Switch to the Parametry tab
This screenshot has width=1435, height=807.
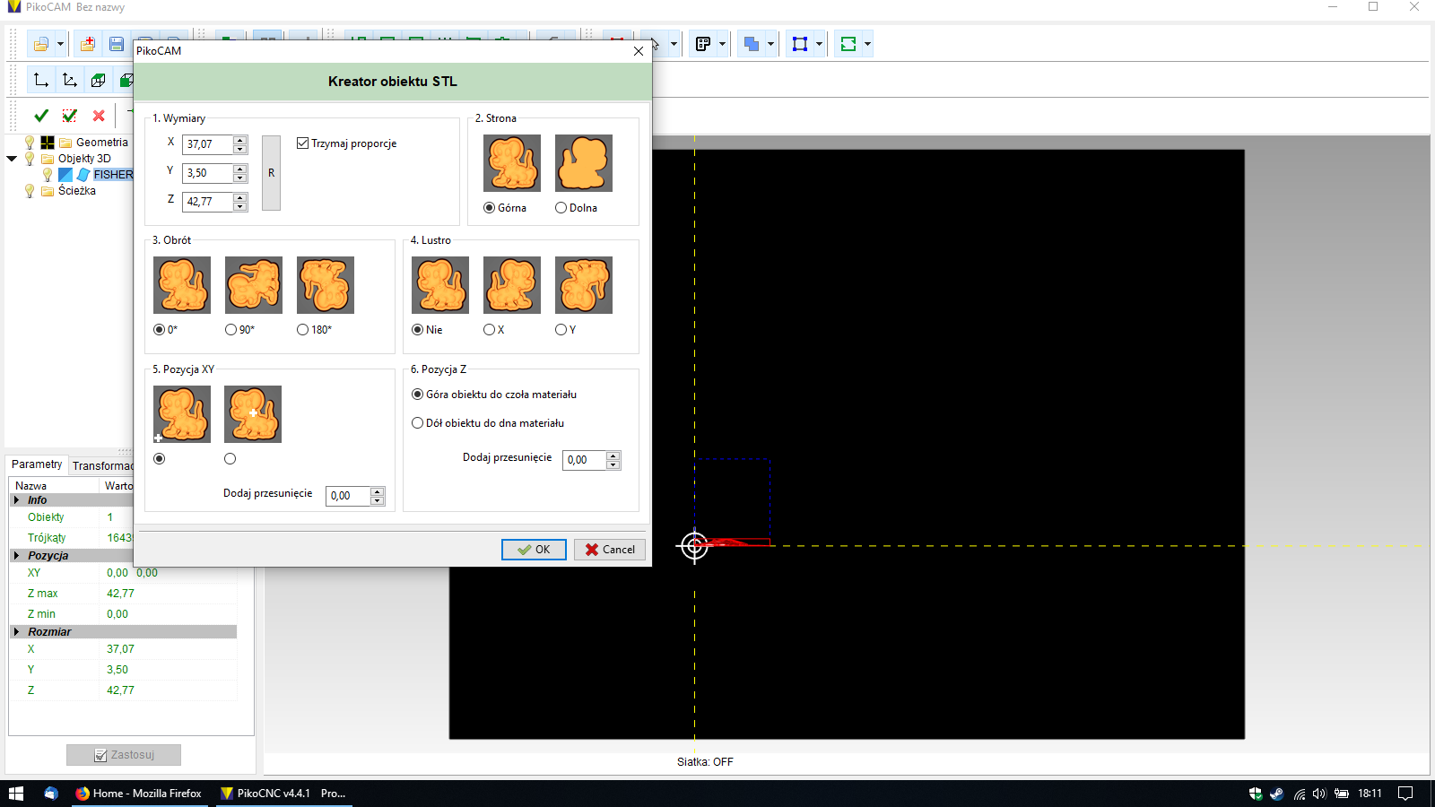click(x=37, y=464)
